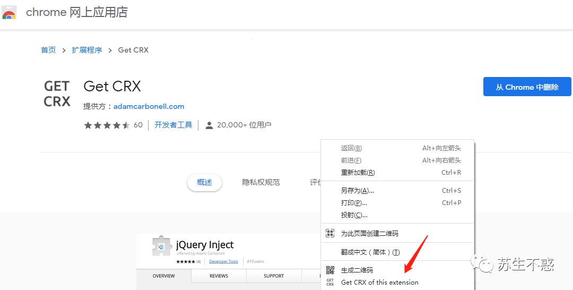
Task: Choose 打印 in context menu
Action: point(397,202)
